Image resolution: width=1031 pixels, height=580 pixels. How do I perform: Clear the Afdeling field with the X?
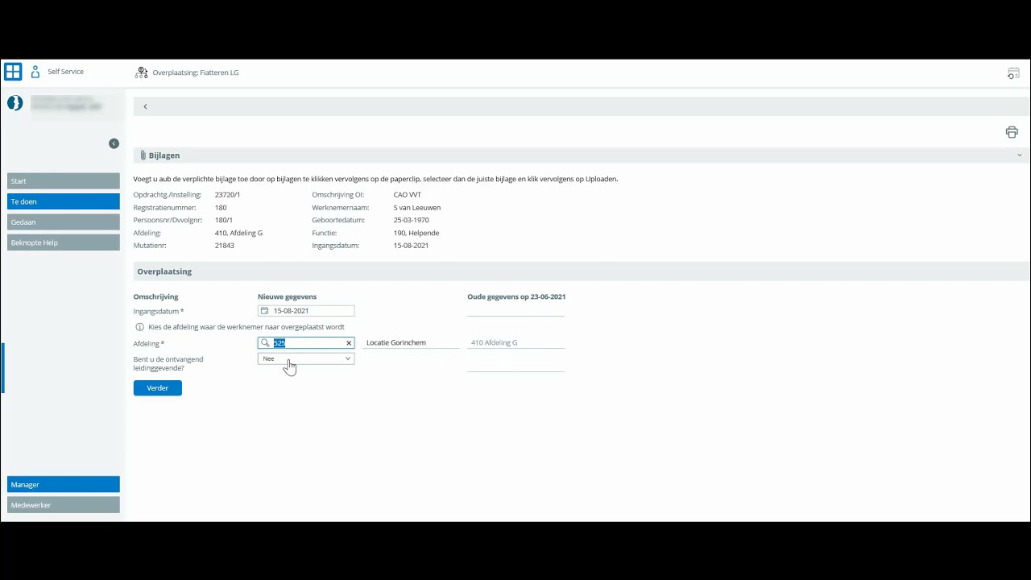[x=349, y=343]
